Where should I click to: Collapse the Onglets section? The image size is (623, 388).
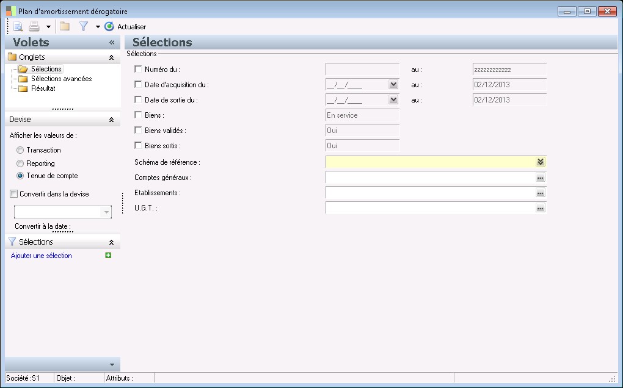click(111, 57)
